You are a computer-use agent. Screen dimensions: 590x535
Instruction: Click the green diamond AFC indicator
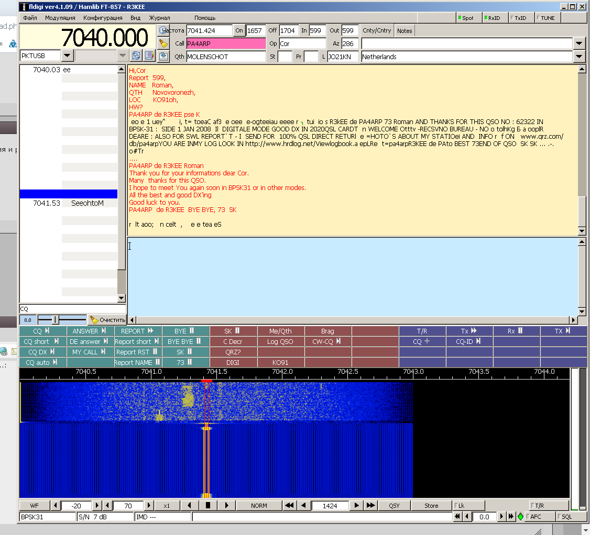(520, 517)
